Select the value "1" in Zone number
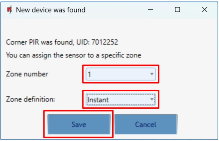This screenshot has height=141, width=219. pyautogui.click(x=90, y=74)
